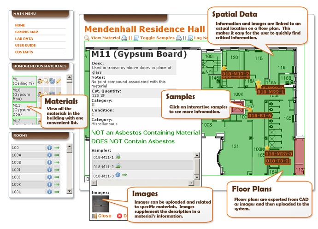Click sample marker 018-M17-2 on floor plan
Image resolution: width=318 pixels, height=229 pixels.
pyautogui.click(x=236, y=74)
